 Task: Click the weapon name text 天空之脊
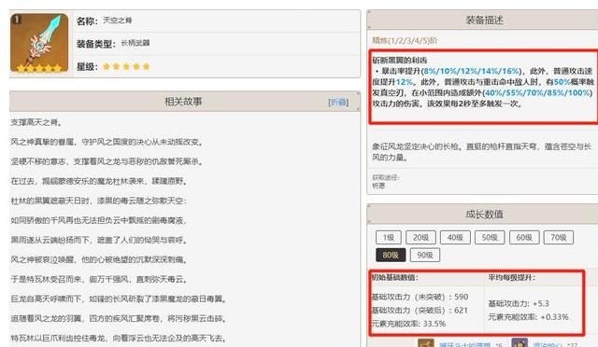coord(117,21)
